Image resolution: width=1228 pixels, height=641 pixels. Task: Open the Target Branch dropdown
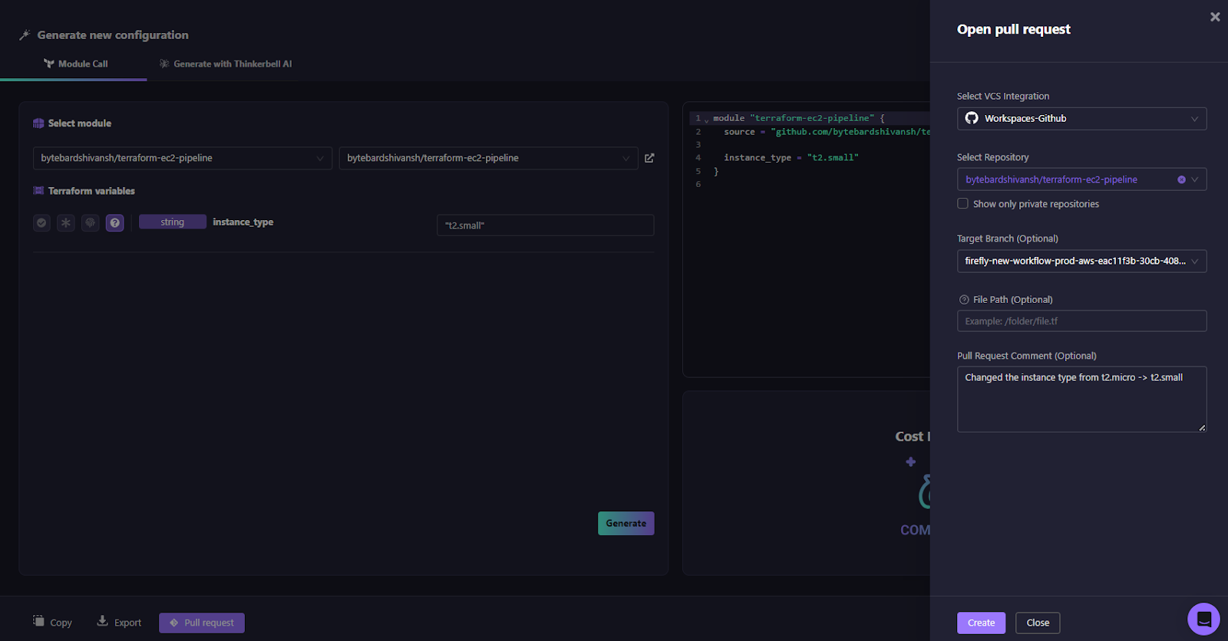pos(1081,261)
